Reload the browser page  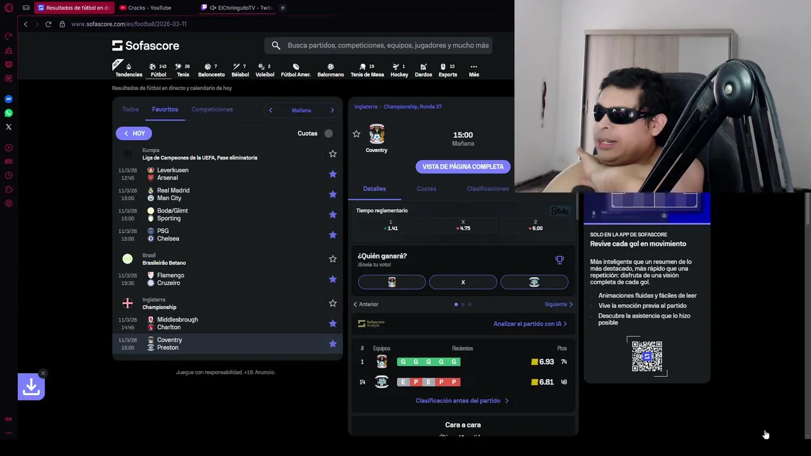[48, 24]
